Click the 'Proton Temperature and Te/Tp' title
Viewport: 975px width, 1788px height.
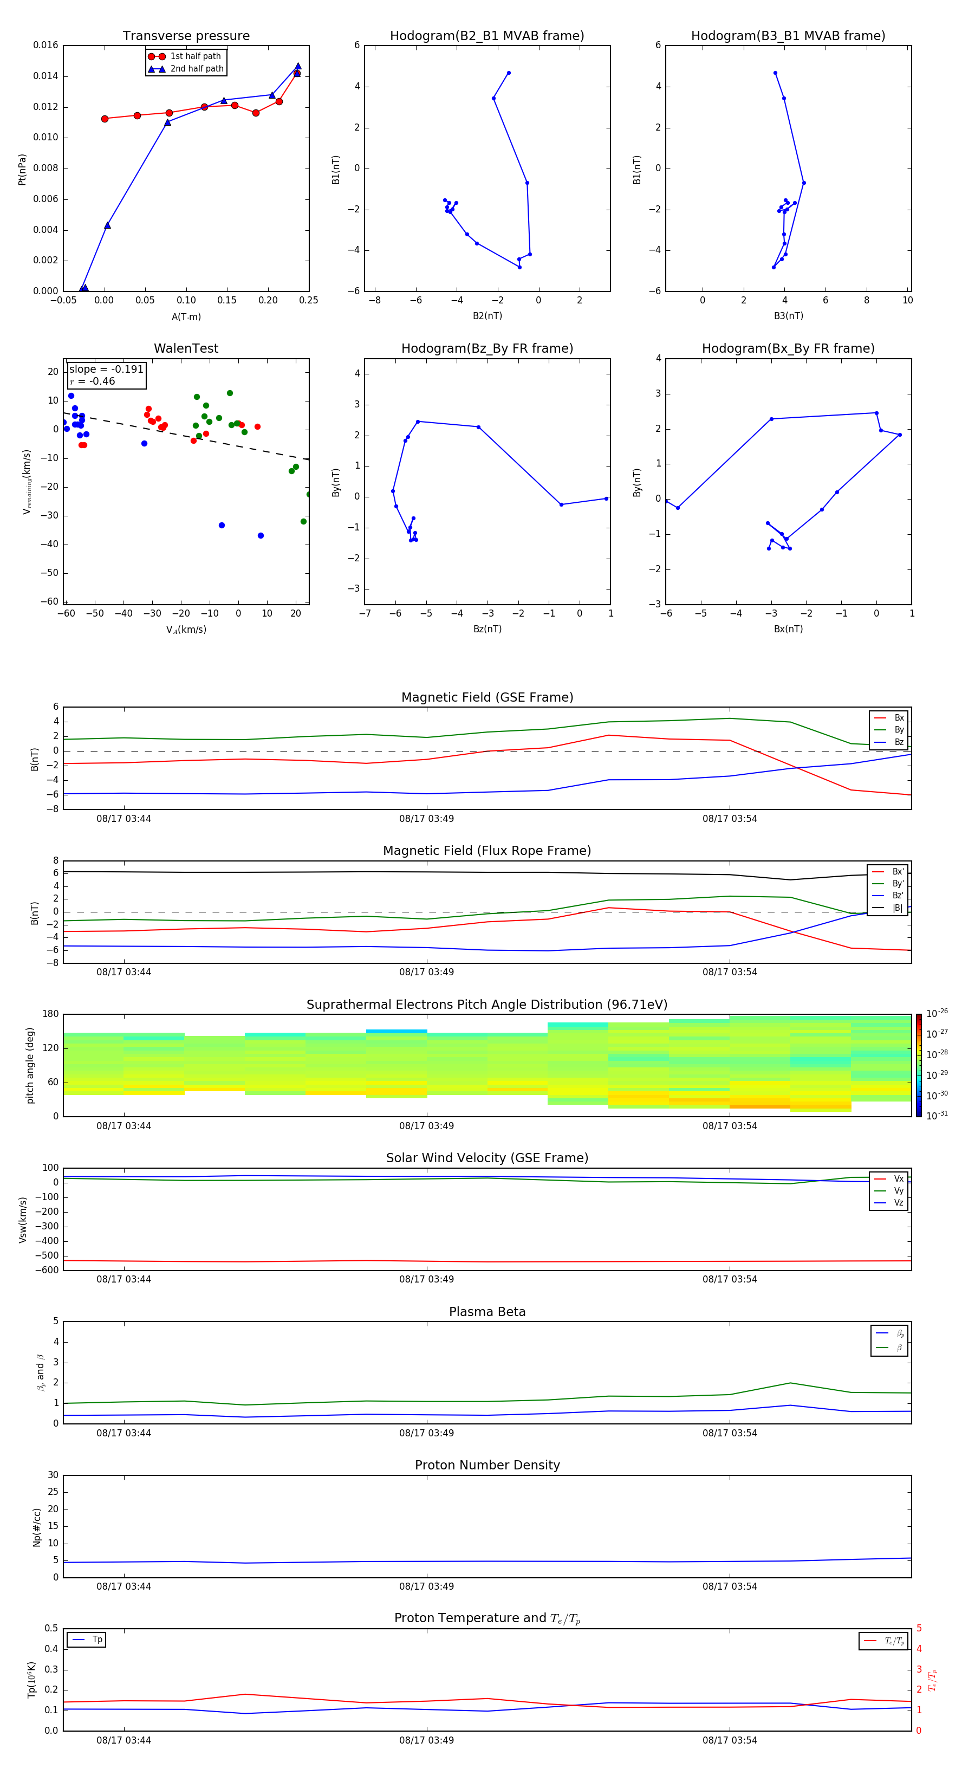point(487,1618)
